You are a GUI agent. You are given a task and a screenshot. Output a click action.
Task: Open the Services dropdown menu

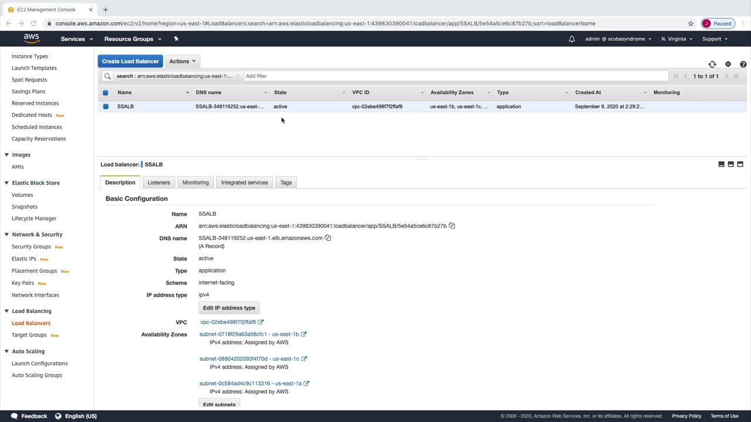coord(77,39)
